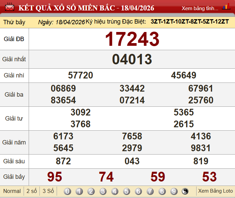Screen dimensions: 235x198
Task: Open the bar chart statistics icon
Action: 226,7
